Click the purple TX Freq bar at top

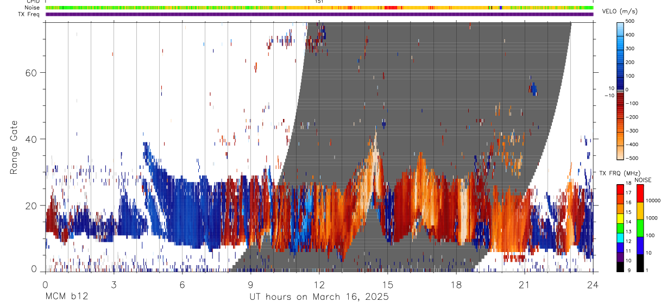(319, 15)
